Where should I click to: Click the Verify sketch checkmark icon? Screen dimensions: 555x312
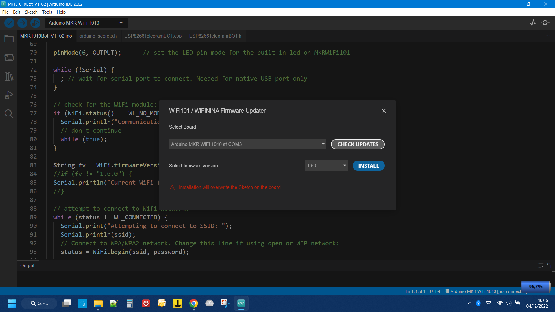click(9, 23)
